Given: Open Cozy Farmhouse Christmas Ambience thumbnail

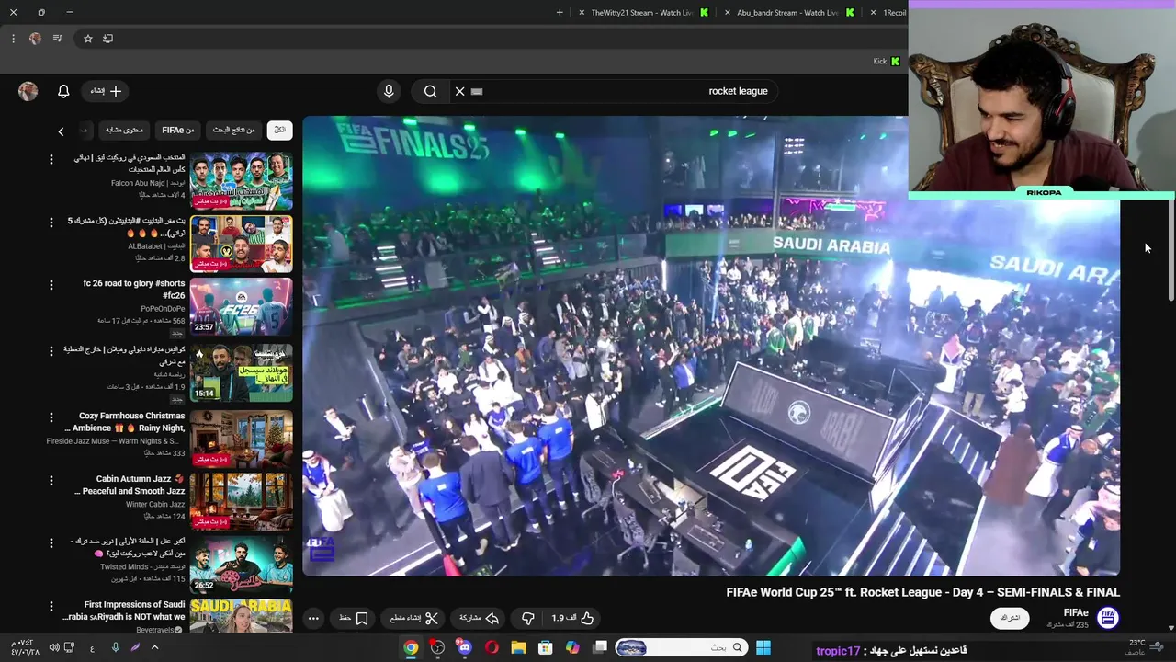Looking at the screenshot, I should pyautogui.click(x=241, y=439).
